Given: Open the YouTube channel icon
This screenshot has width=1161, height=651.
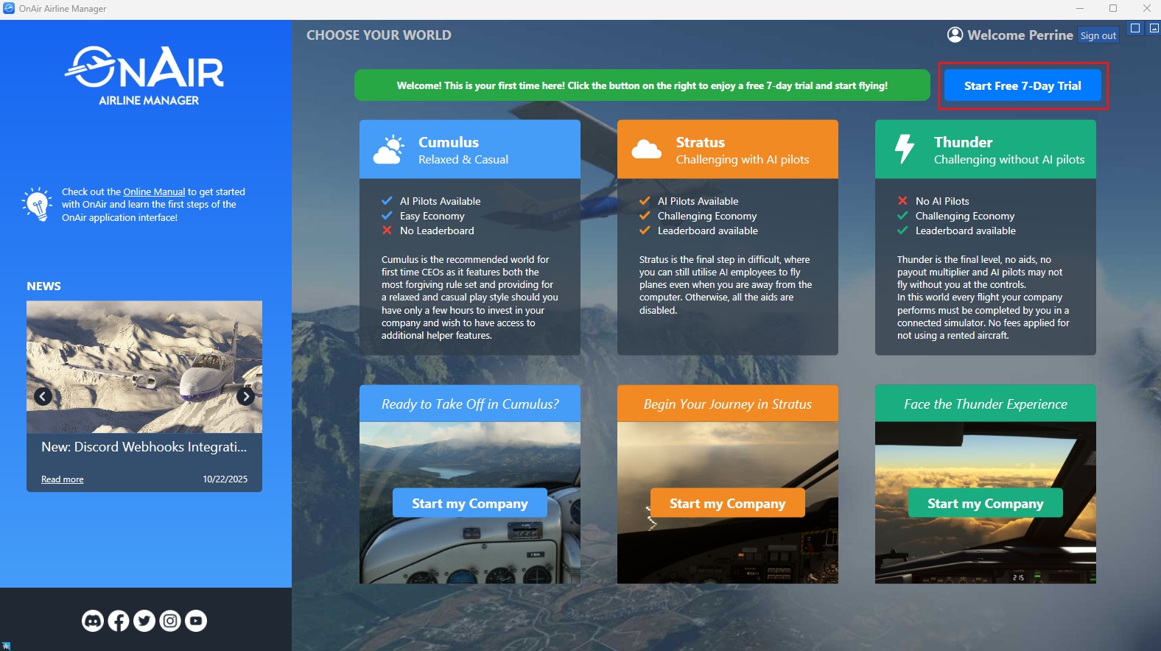Looking at the screenshot, I should click(196, 621).
